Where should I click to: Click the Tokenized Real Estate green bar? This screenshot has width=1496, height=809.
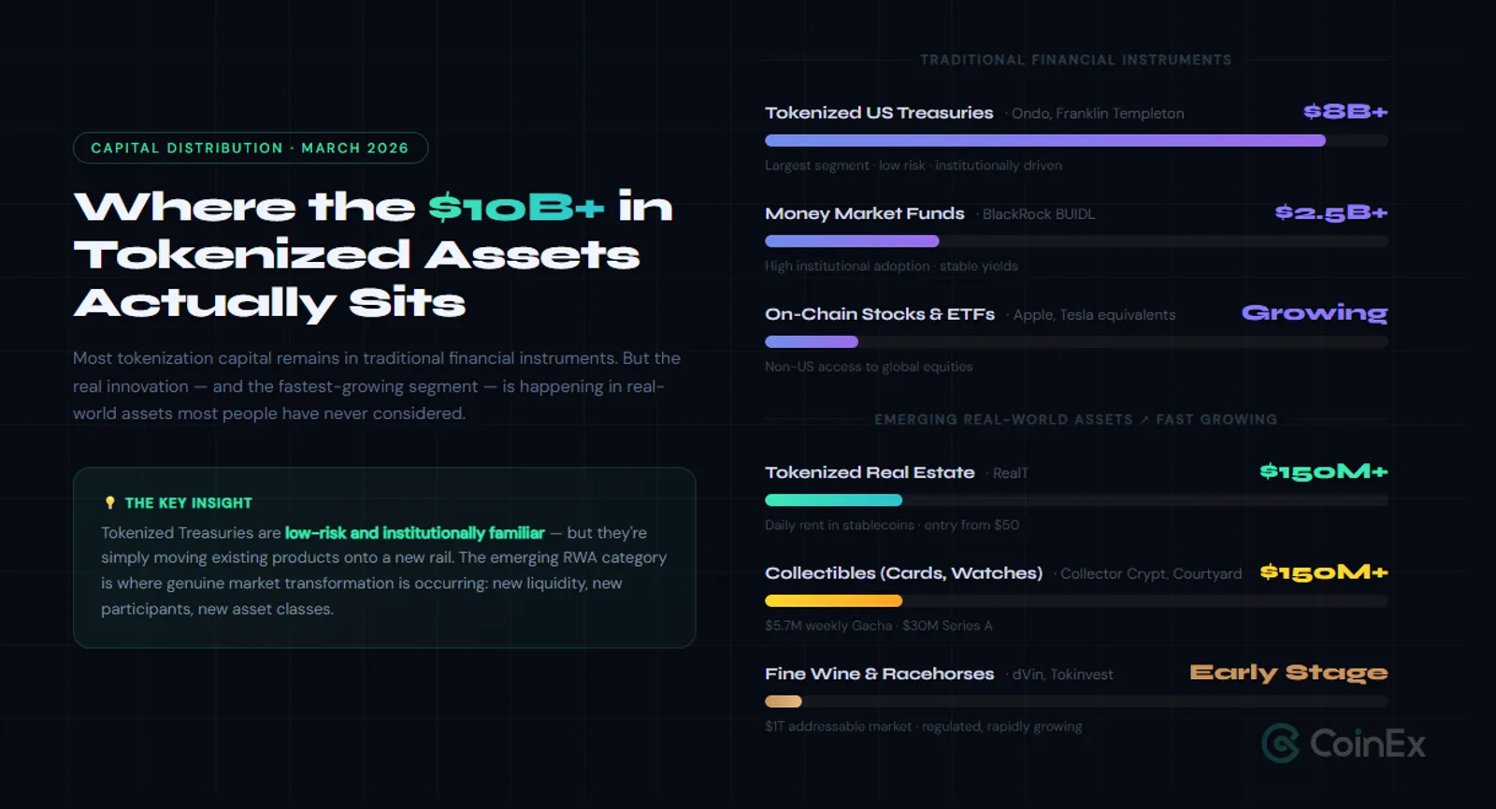(x=1076, y=500)
